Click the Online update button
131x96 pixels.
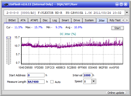(116, 93)
